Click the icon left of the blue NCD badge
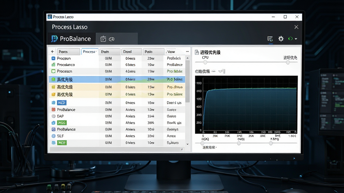The height and width of the screenshot is (193, 344). pyautogui.click(x=53, y=103)
